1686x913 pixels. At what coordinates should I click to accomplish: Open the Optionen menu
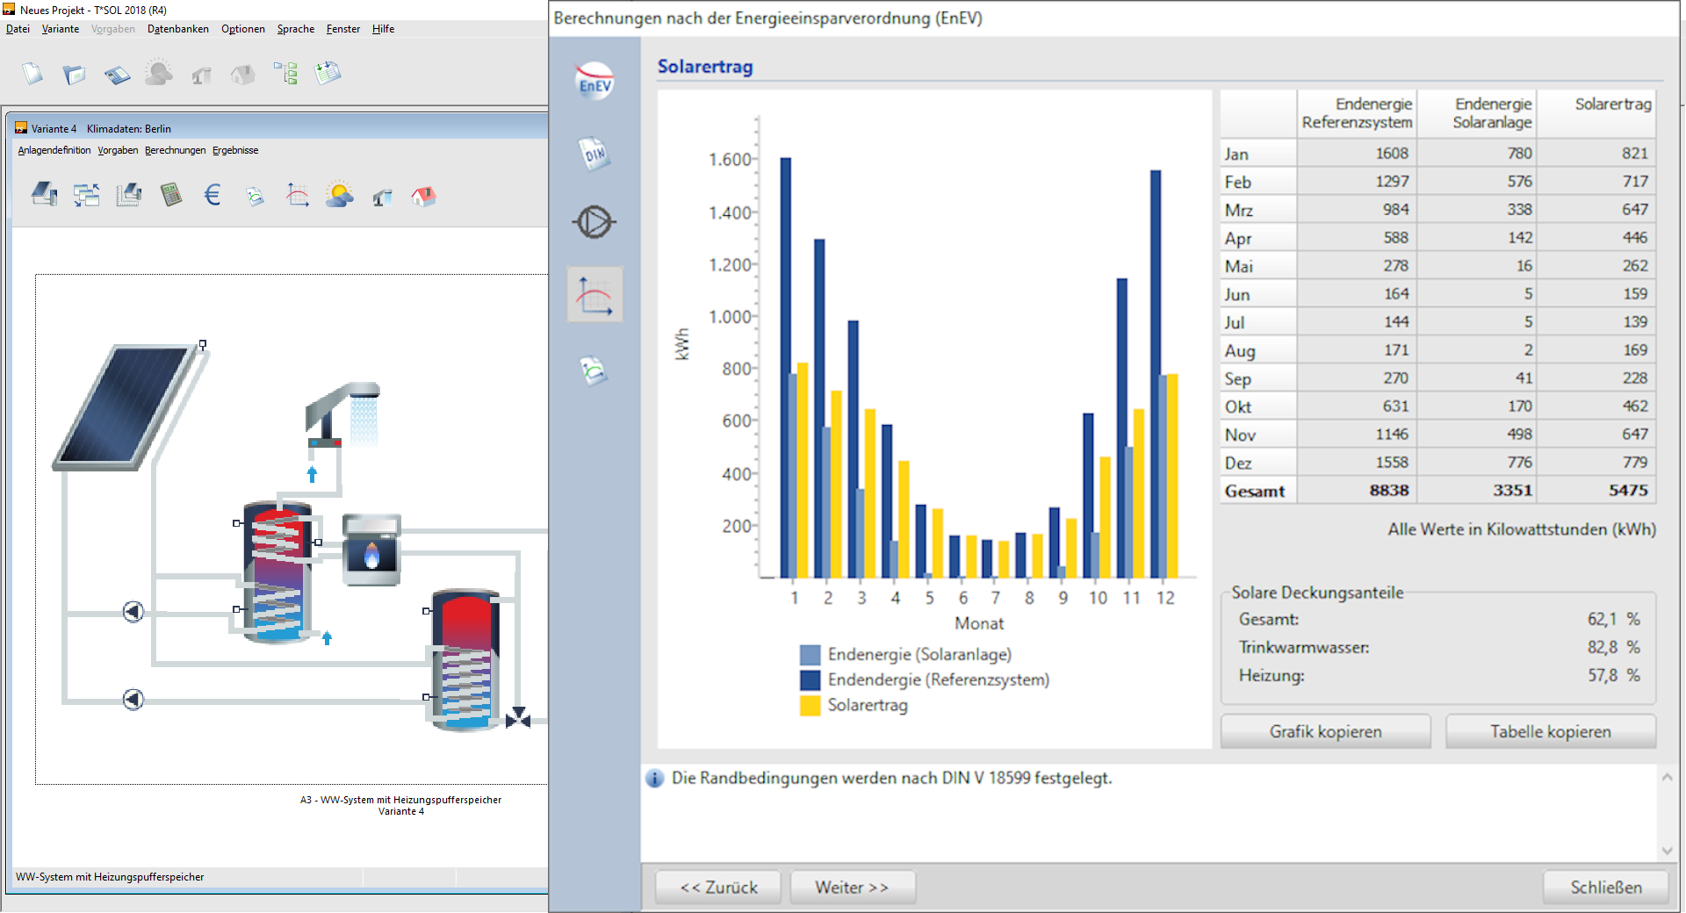point(243,29)
